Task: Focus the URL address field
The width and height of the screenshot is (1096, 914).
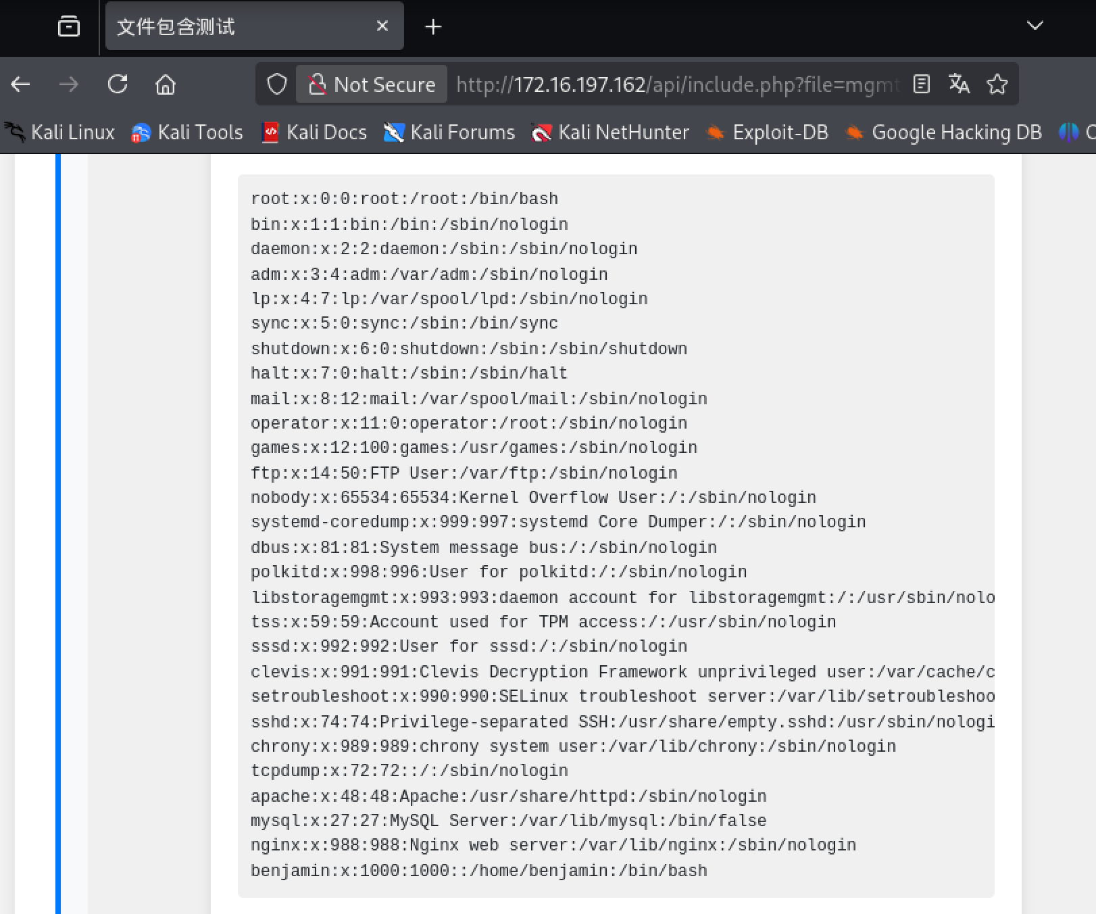Action: [x=676, y=85]
